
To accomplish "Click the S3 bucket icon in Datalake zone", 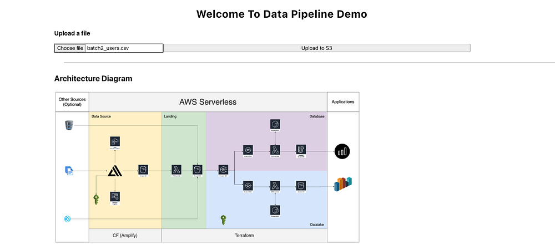I will point(301,186).
